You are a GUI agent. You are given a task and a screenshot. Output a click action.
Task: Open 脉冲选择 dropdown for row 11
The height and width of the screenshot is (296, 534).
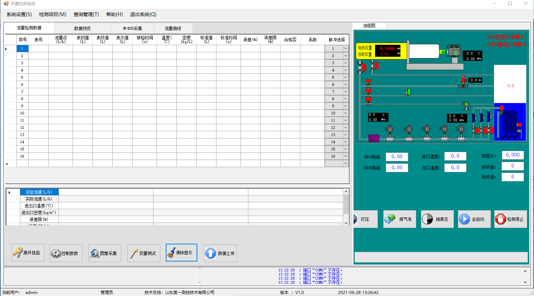tap(346, 120)
